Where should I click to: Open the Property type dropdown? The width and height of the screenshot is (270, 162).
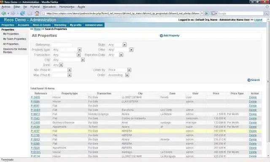(x=79, y=50)
